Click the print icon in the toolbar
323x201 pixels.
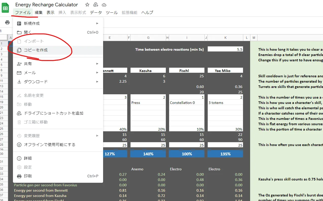7,22
